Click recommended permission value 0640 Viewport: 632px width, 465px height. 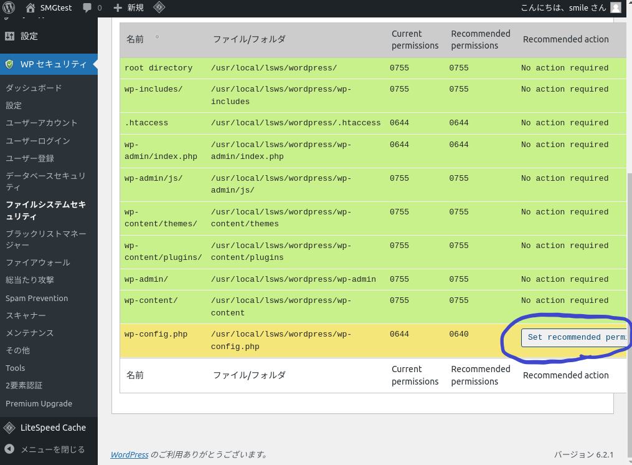pyautogui.click(x=459, y=334)
